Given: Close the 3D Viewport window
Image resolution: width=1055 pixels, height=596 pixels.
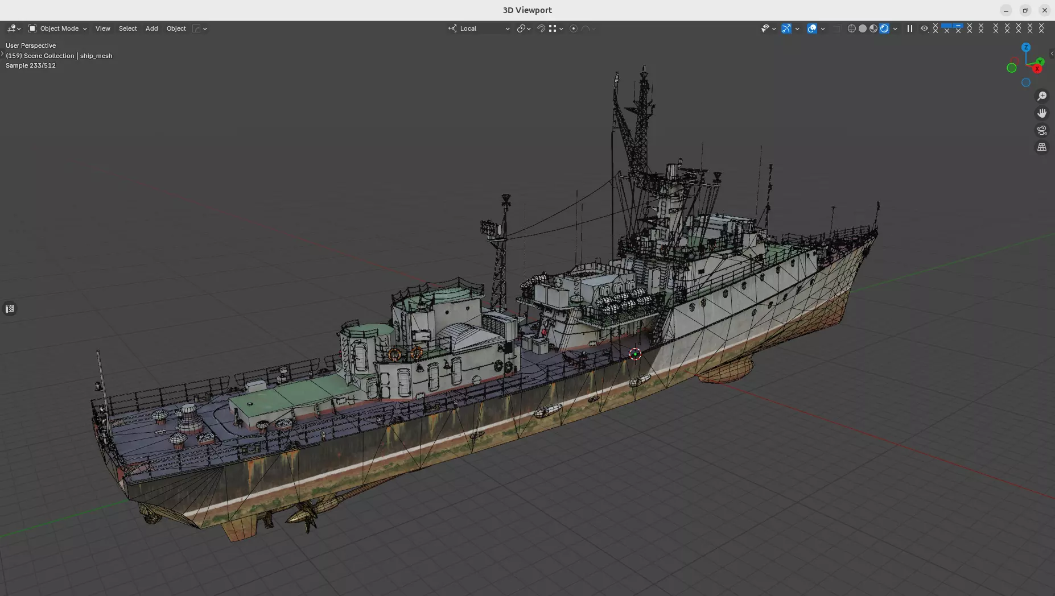Looking at the screenshot, I should tap(1044, 10).
